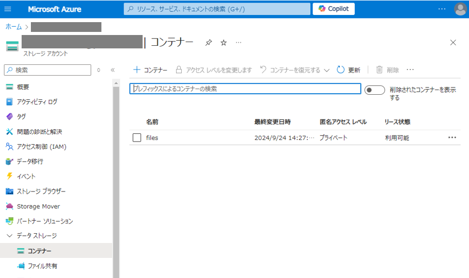The width and height of the screenshot is (469, 278).
Task: Click プライベート access level cell
Action: pos(333,137)
